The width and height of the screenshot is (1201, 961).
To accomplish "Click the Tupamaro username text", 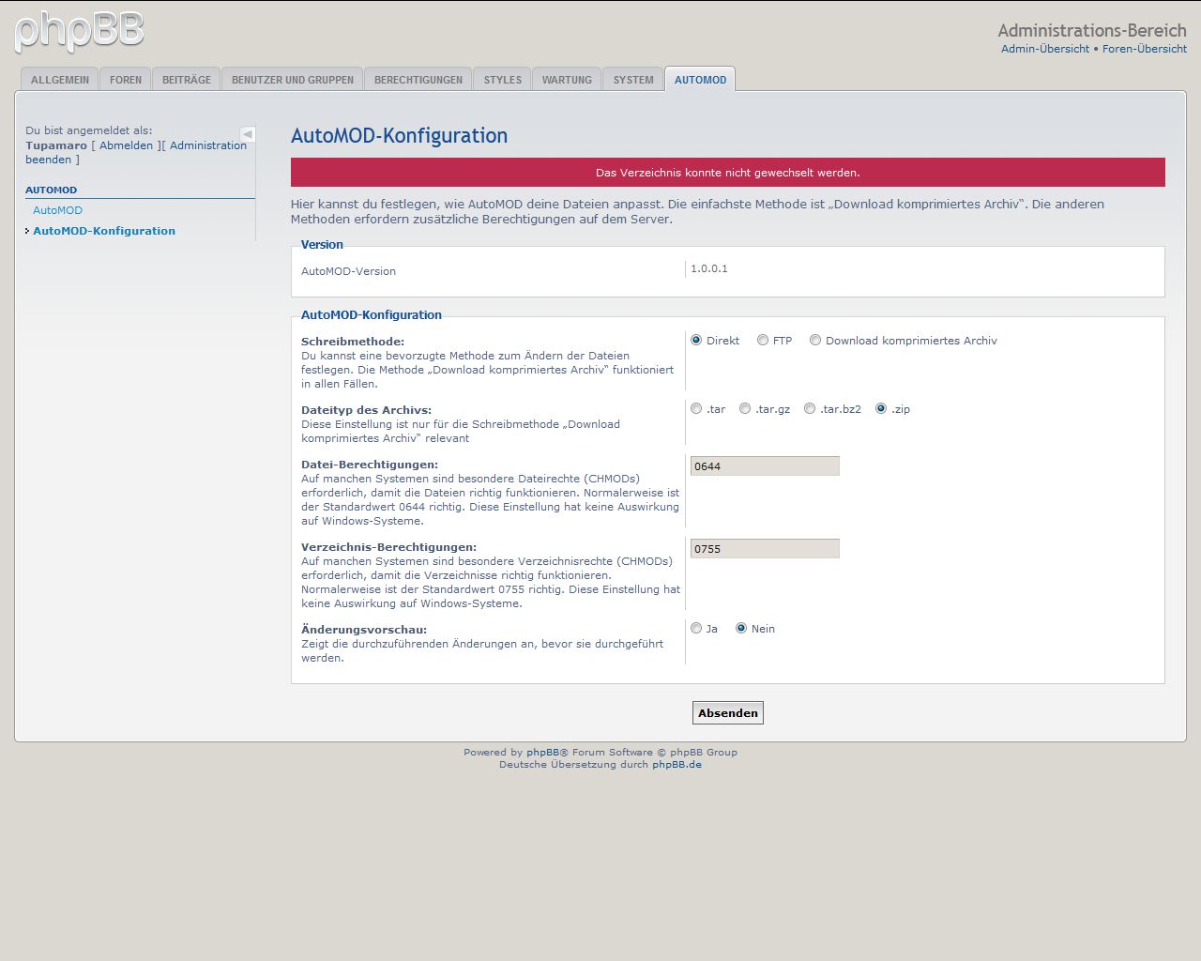I will 56,145.
